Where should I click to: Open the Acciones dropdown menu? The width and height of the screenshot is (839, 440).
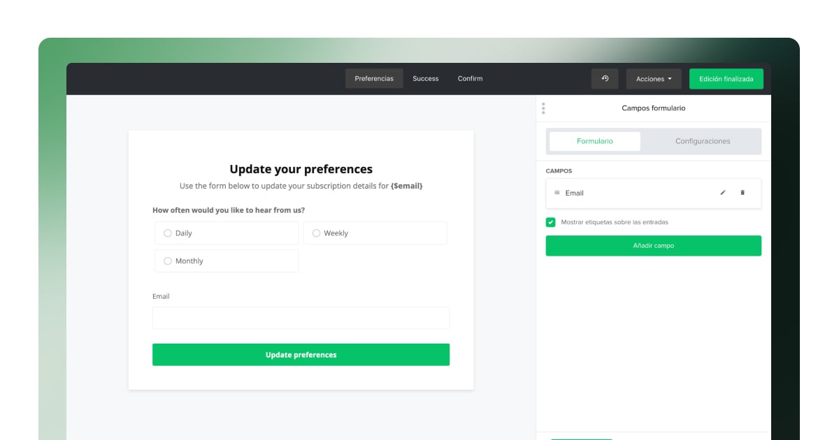click(654, 79)
